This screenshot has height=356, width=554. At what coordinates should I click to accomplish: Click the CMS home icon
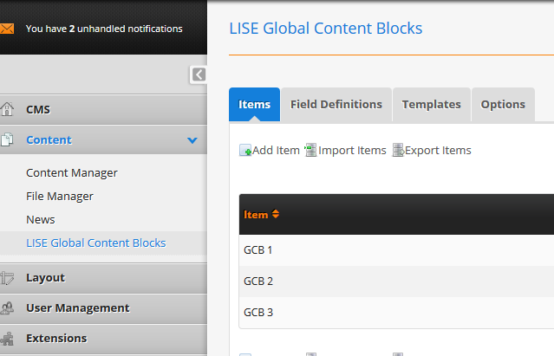click(8, 109)
